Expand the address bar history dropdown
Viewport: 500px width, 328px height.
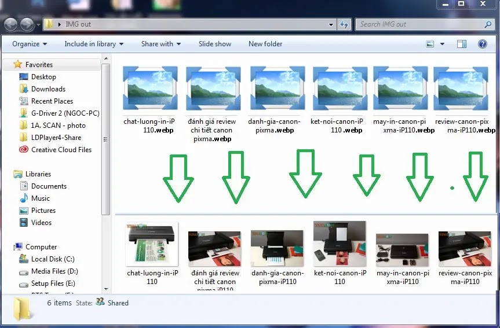click(x=331, y=24)
